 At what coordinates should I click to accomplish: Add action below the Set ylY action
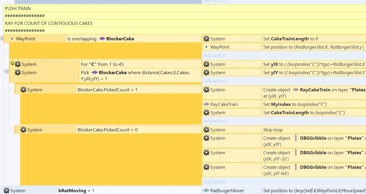pyautogui.click(x=215, y=81)
